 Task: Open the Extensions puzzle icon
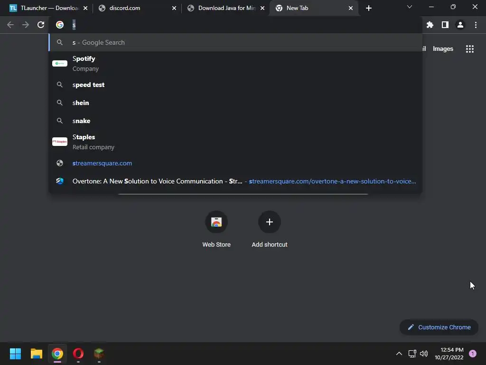430,25
